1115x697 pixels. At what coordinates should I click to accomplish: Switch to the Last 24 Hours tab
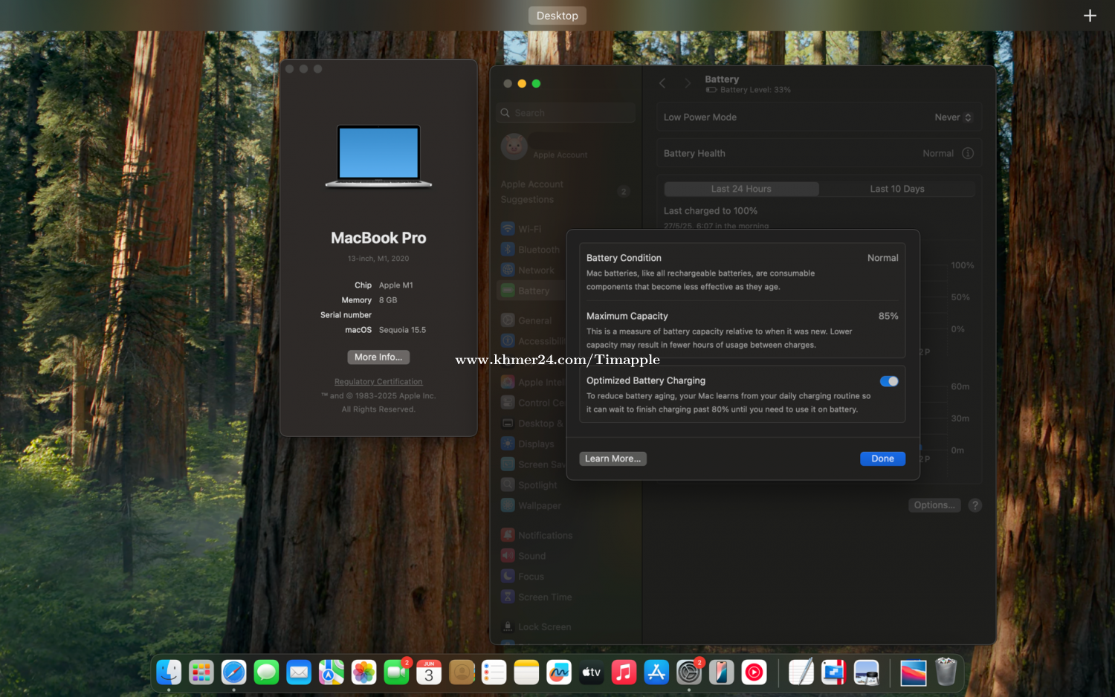[741, 189]
